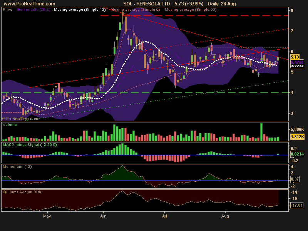Screen dimensions: 308x231
Task: Click the 5.73 (+3.99%) price in header
Action: point(189,3)
